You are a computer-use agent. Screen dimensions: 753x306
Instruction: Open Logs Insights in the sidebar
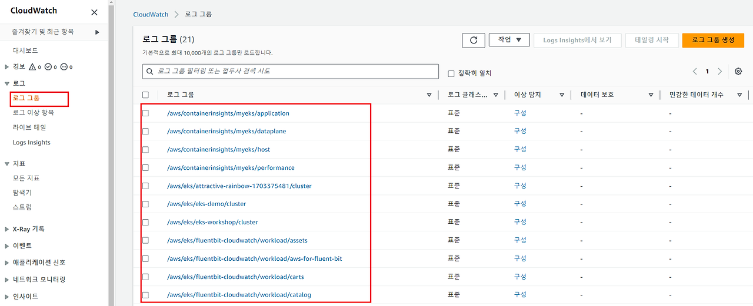pyautogui.click(x=31, y=143)
